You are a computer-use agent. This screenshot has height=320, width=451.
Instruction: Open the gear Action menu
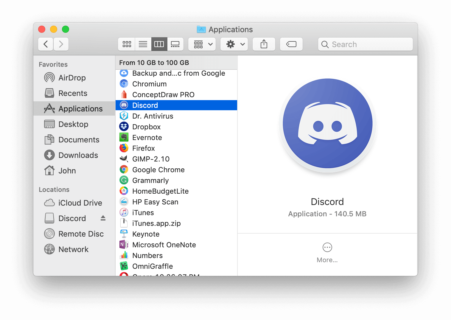pos(234,44)
